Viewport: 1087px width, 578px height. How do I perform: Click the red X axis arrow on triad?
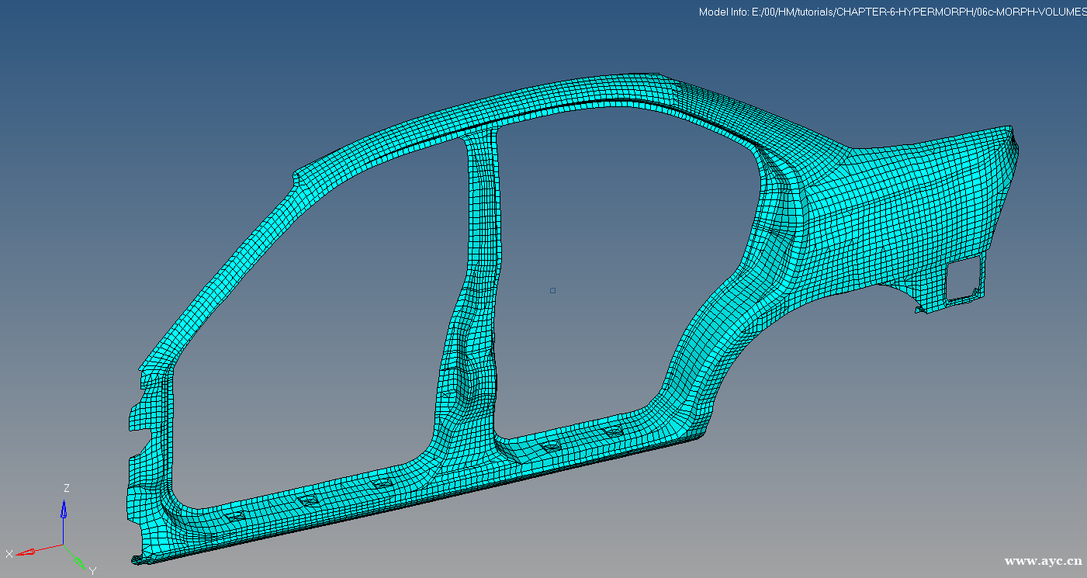pyautogui.click(x=26, y=552)
